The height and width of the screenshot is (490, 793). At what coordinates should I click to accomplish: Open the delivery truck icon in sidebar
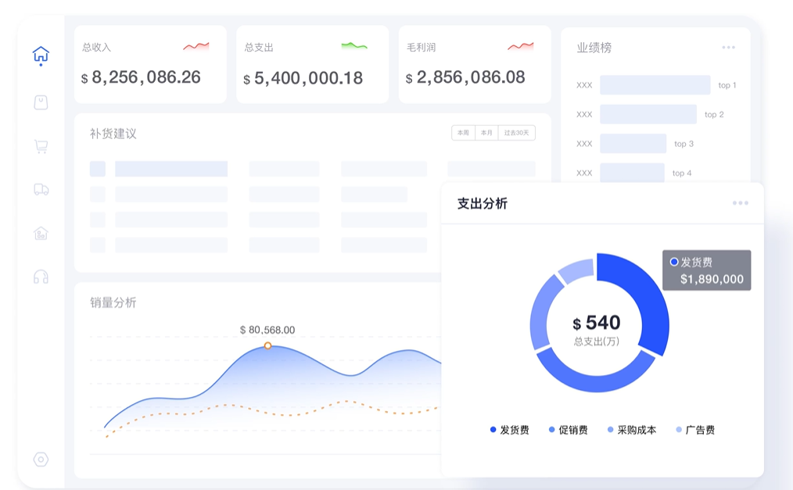coord(41,189)
